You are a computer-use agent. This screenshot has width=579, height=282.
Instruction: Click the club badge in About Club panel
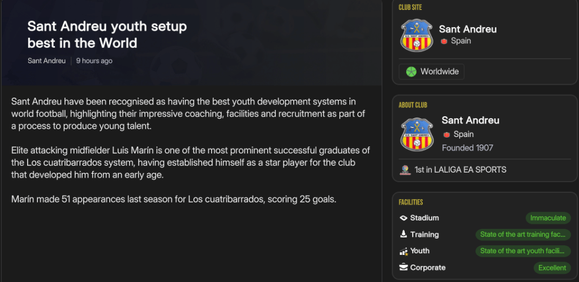[x=417, y=134]
